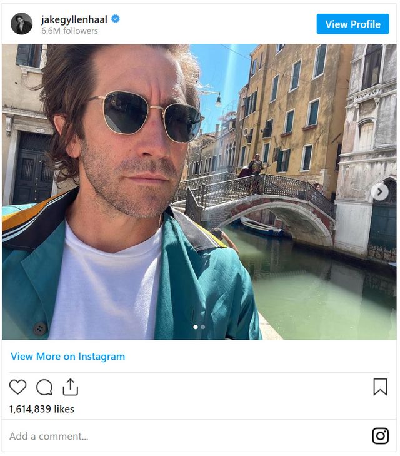Like the post with the heart icon

pos(17,387)
